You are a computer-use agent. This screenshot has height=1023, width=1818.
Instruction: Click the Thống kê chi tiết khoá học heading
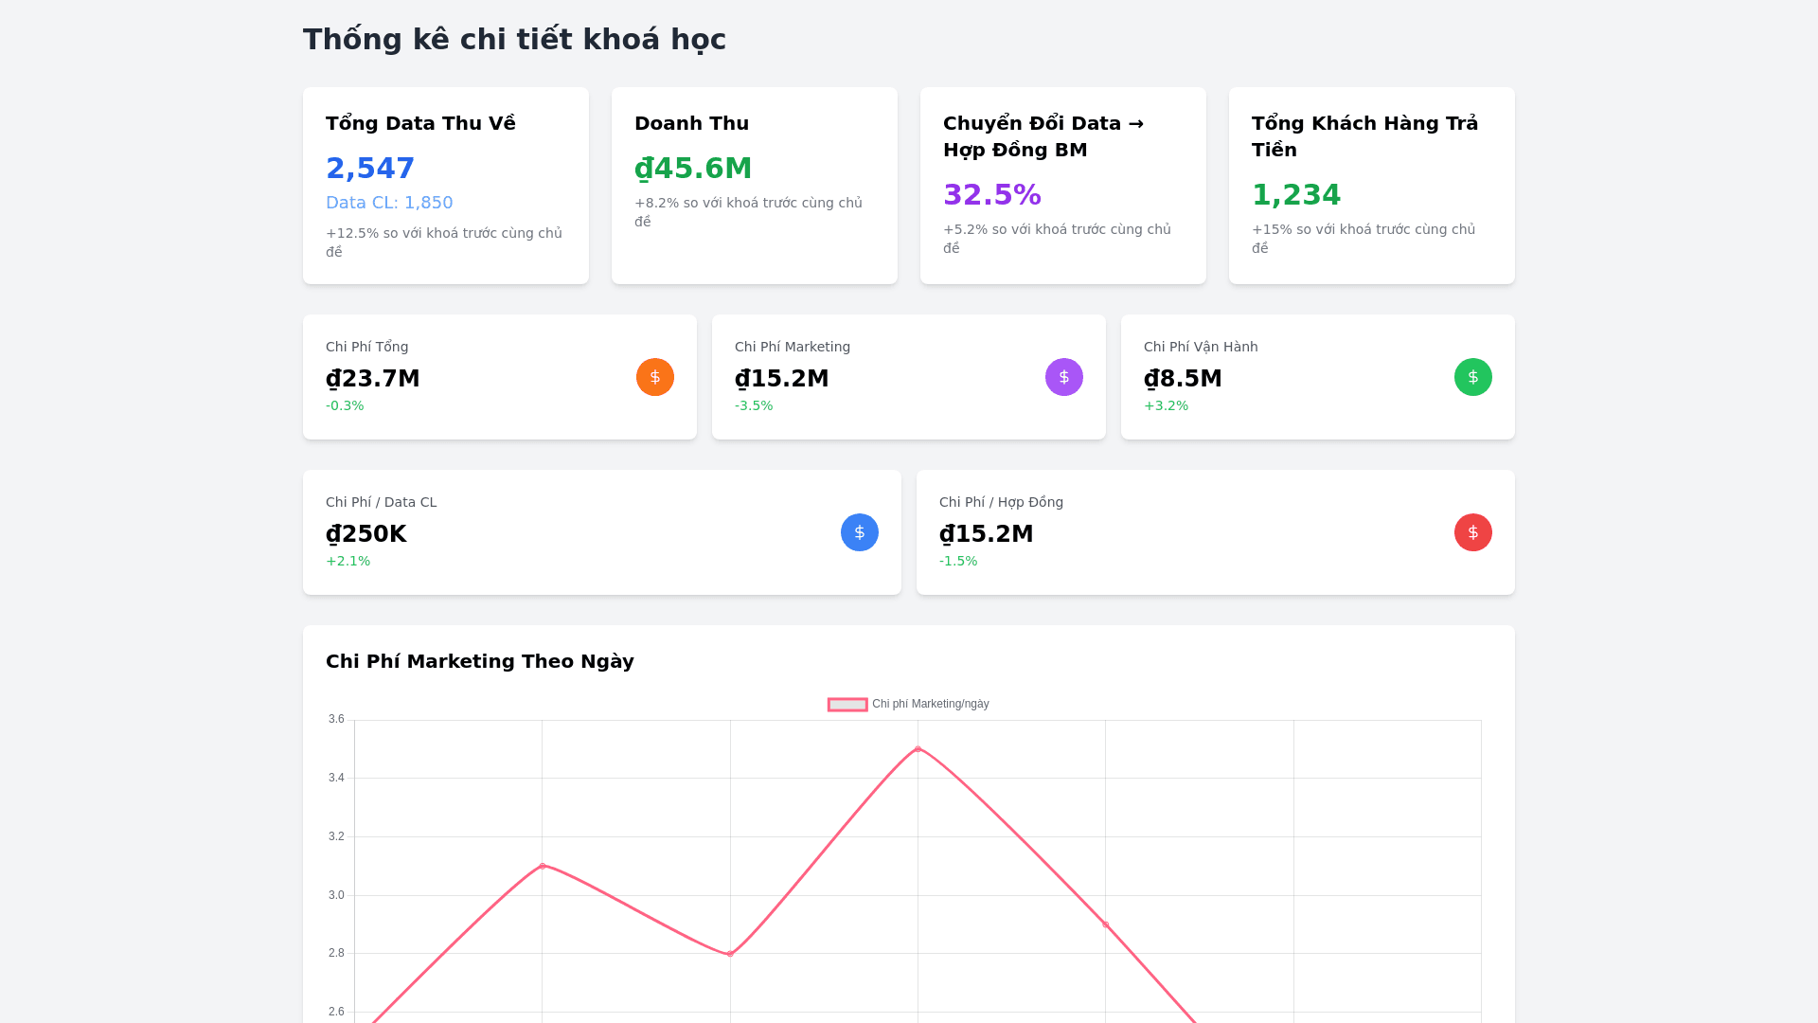click(x=514, y=40)
